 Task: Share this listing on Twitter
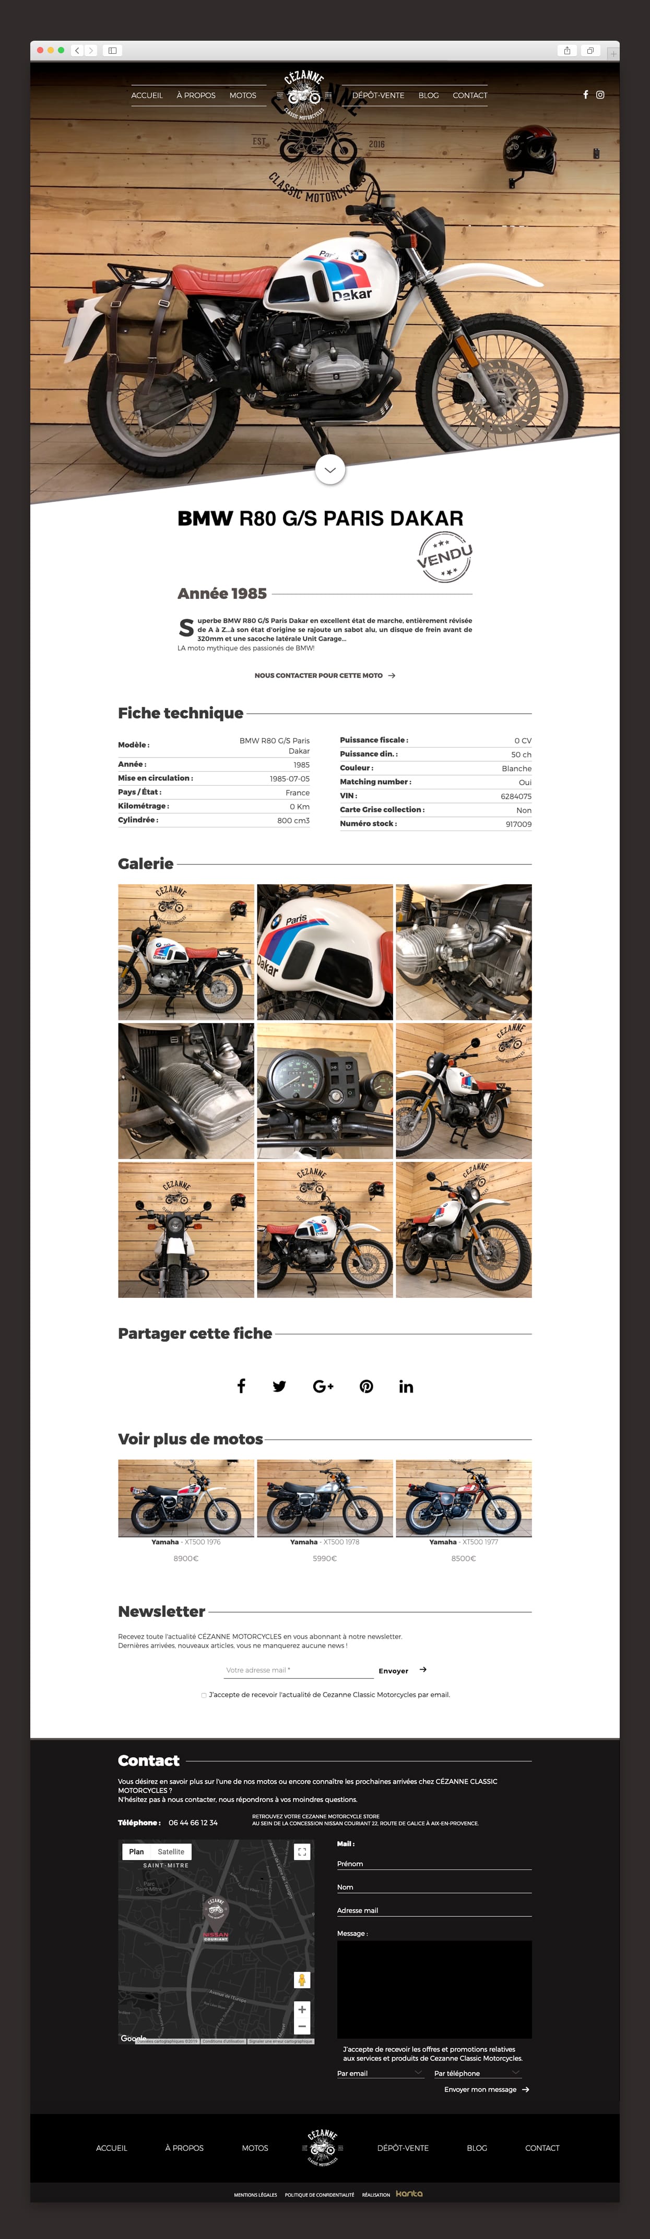pyautogui.click(x=279, y=1387)
